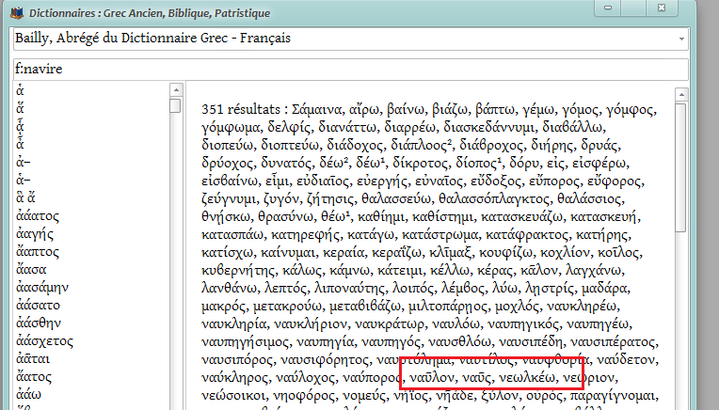Open result λιποναύτης
Viewport: 719px width, 410px height.
tap(350, 289)
